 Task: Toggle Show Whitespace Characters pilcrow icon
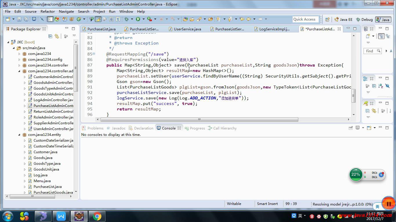(x=118, y=19)
